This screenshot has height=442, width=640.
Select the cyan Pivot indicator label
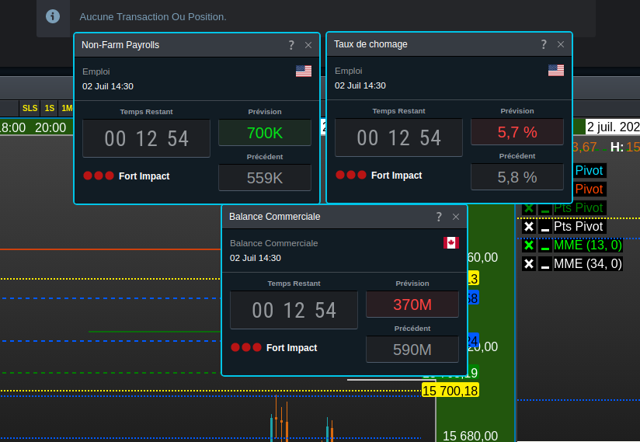pyautogui.click(x=589, y=171)
